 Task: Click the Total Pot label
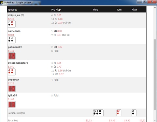pos(13,120)
